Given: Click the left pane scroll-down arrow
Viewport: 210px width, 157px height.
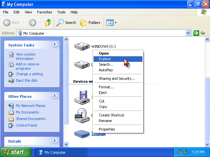Looking at the screenshot, I should [x=66, y=144].
